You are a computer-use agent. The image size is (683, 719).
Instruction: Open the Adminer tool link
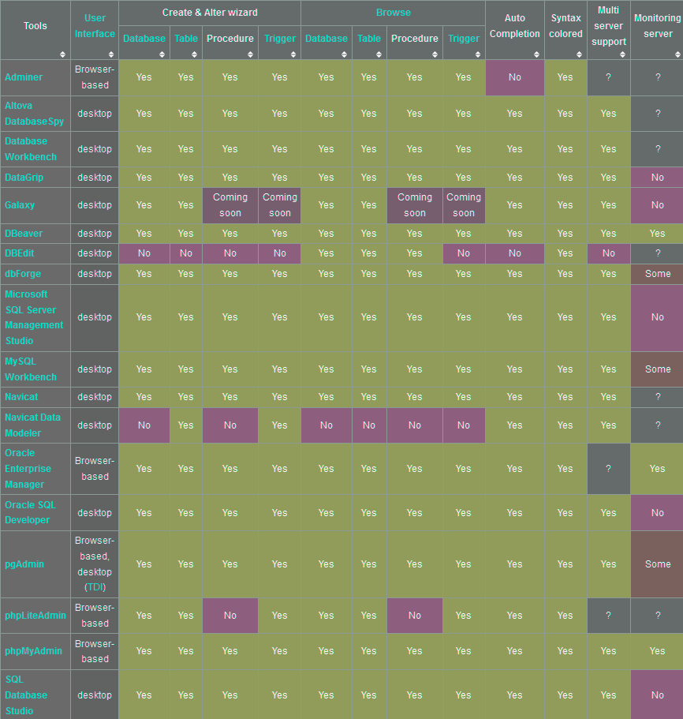coord(24,77)
